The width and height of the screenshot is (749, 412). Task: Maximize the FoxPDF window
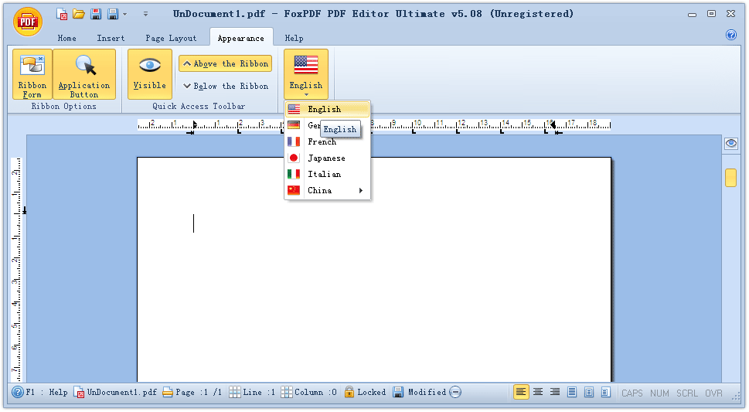pyautogui.click(x=711, y=14)
